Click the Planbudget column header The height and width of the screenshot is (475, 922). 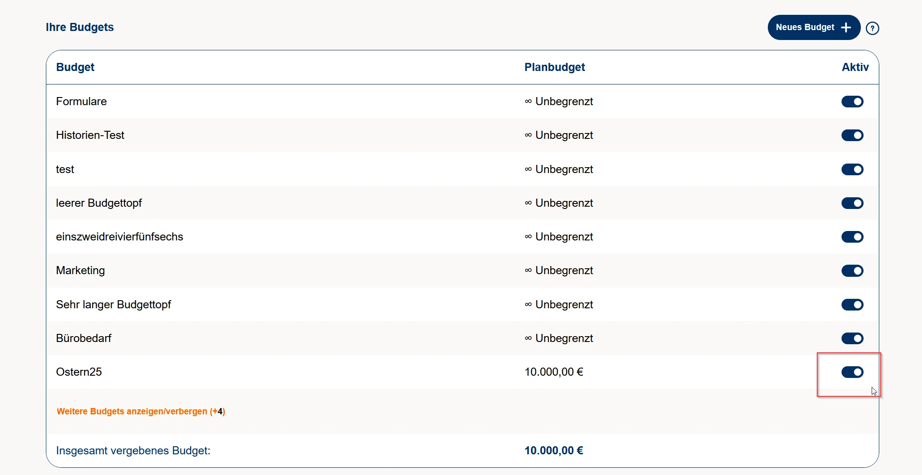[554, 67]
